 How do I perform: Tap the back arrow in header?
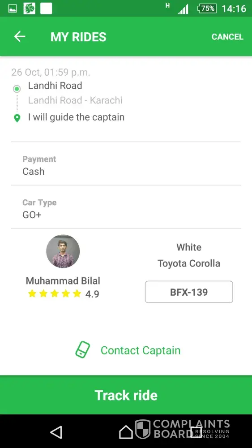(20, 37)
